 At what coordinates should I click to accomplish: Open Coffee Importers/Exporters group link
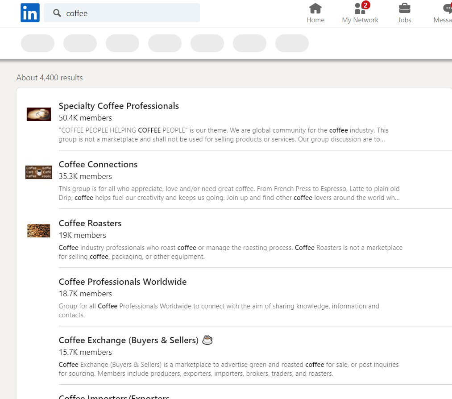[x=114, y=396]
